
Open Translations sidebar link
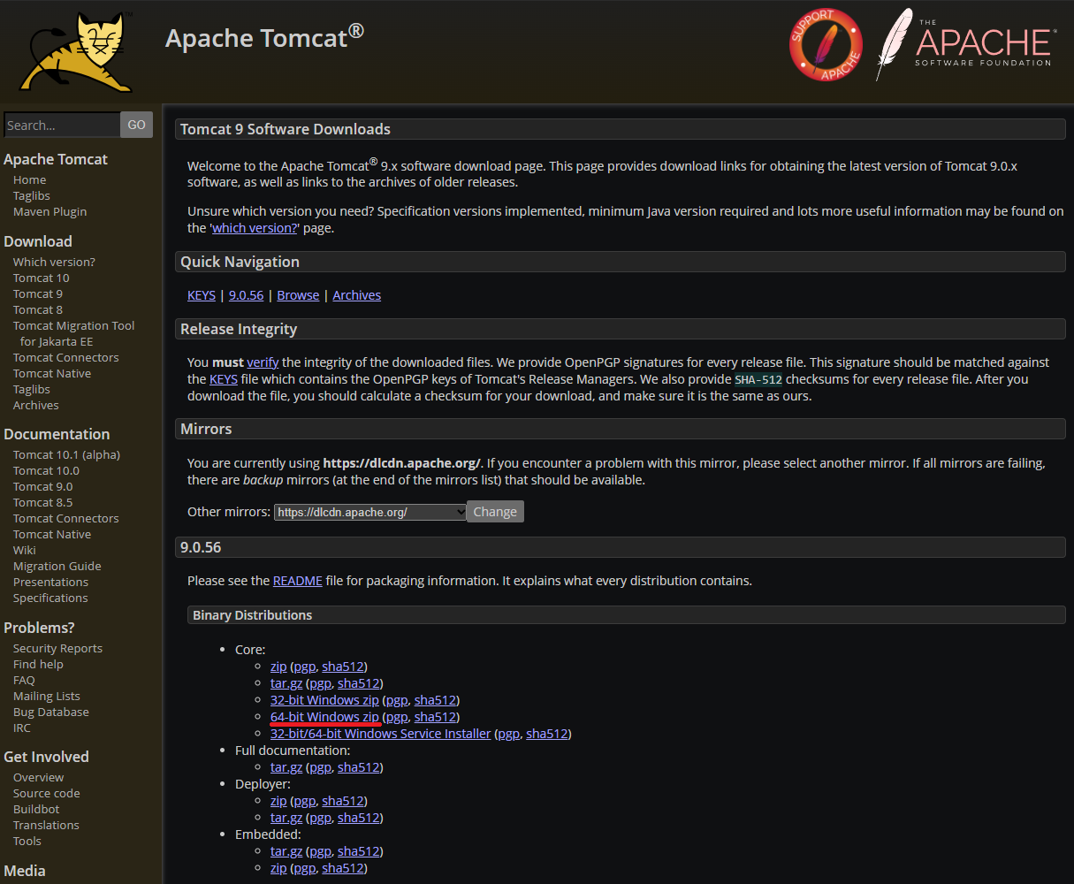[x=46, y=825]
